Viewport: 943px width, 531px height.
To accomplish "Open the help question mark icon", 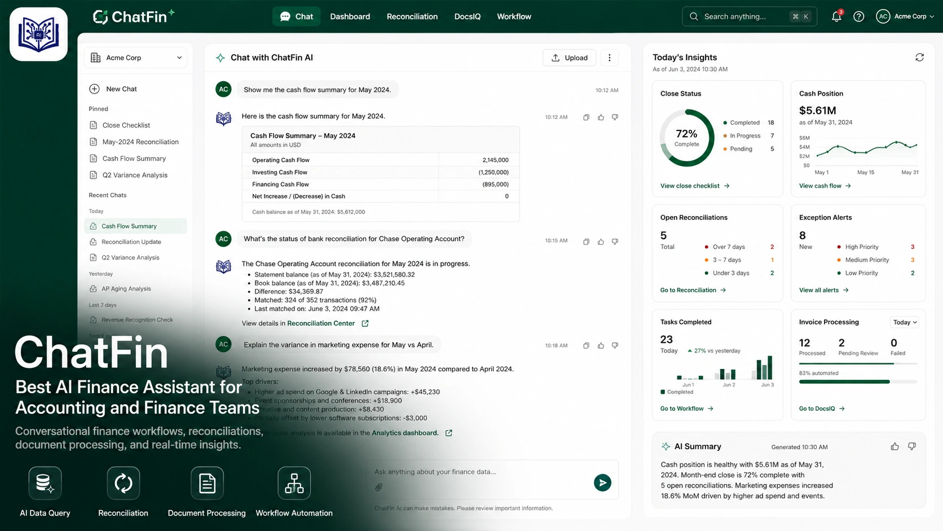I will (858, 16).
